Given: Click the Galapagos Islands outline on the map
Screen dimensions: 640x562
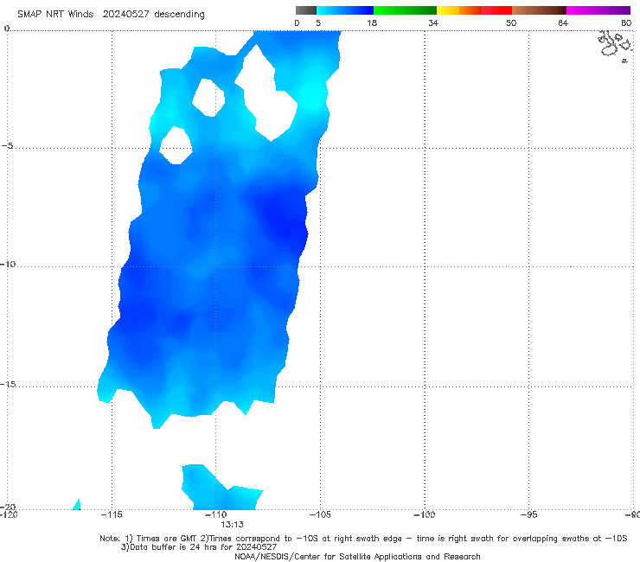Looking at the screenshot, I should coord(615,45).
